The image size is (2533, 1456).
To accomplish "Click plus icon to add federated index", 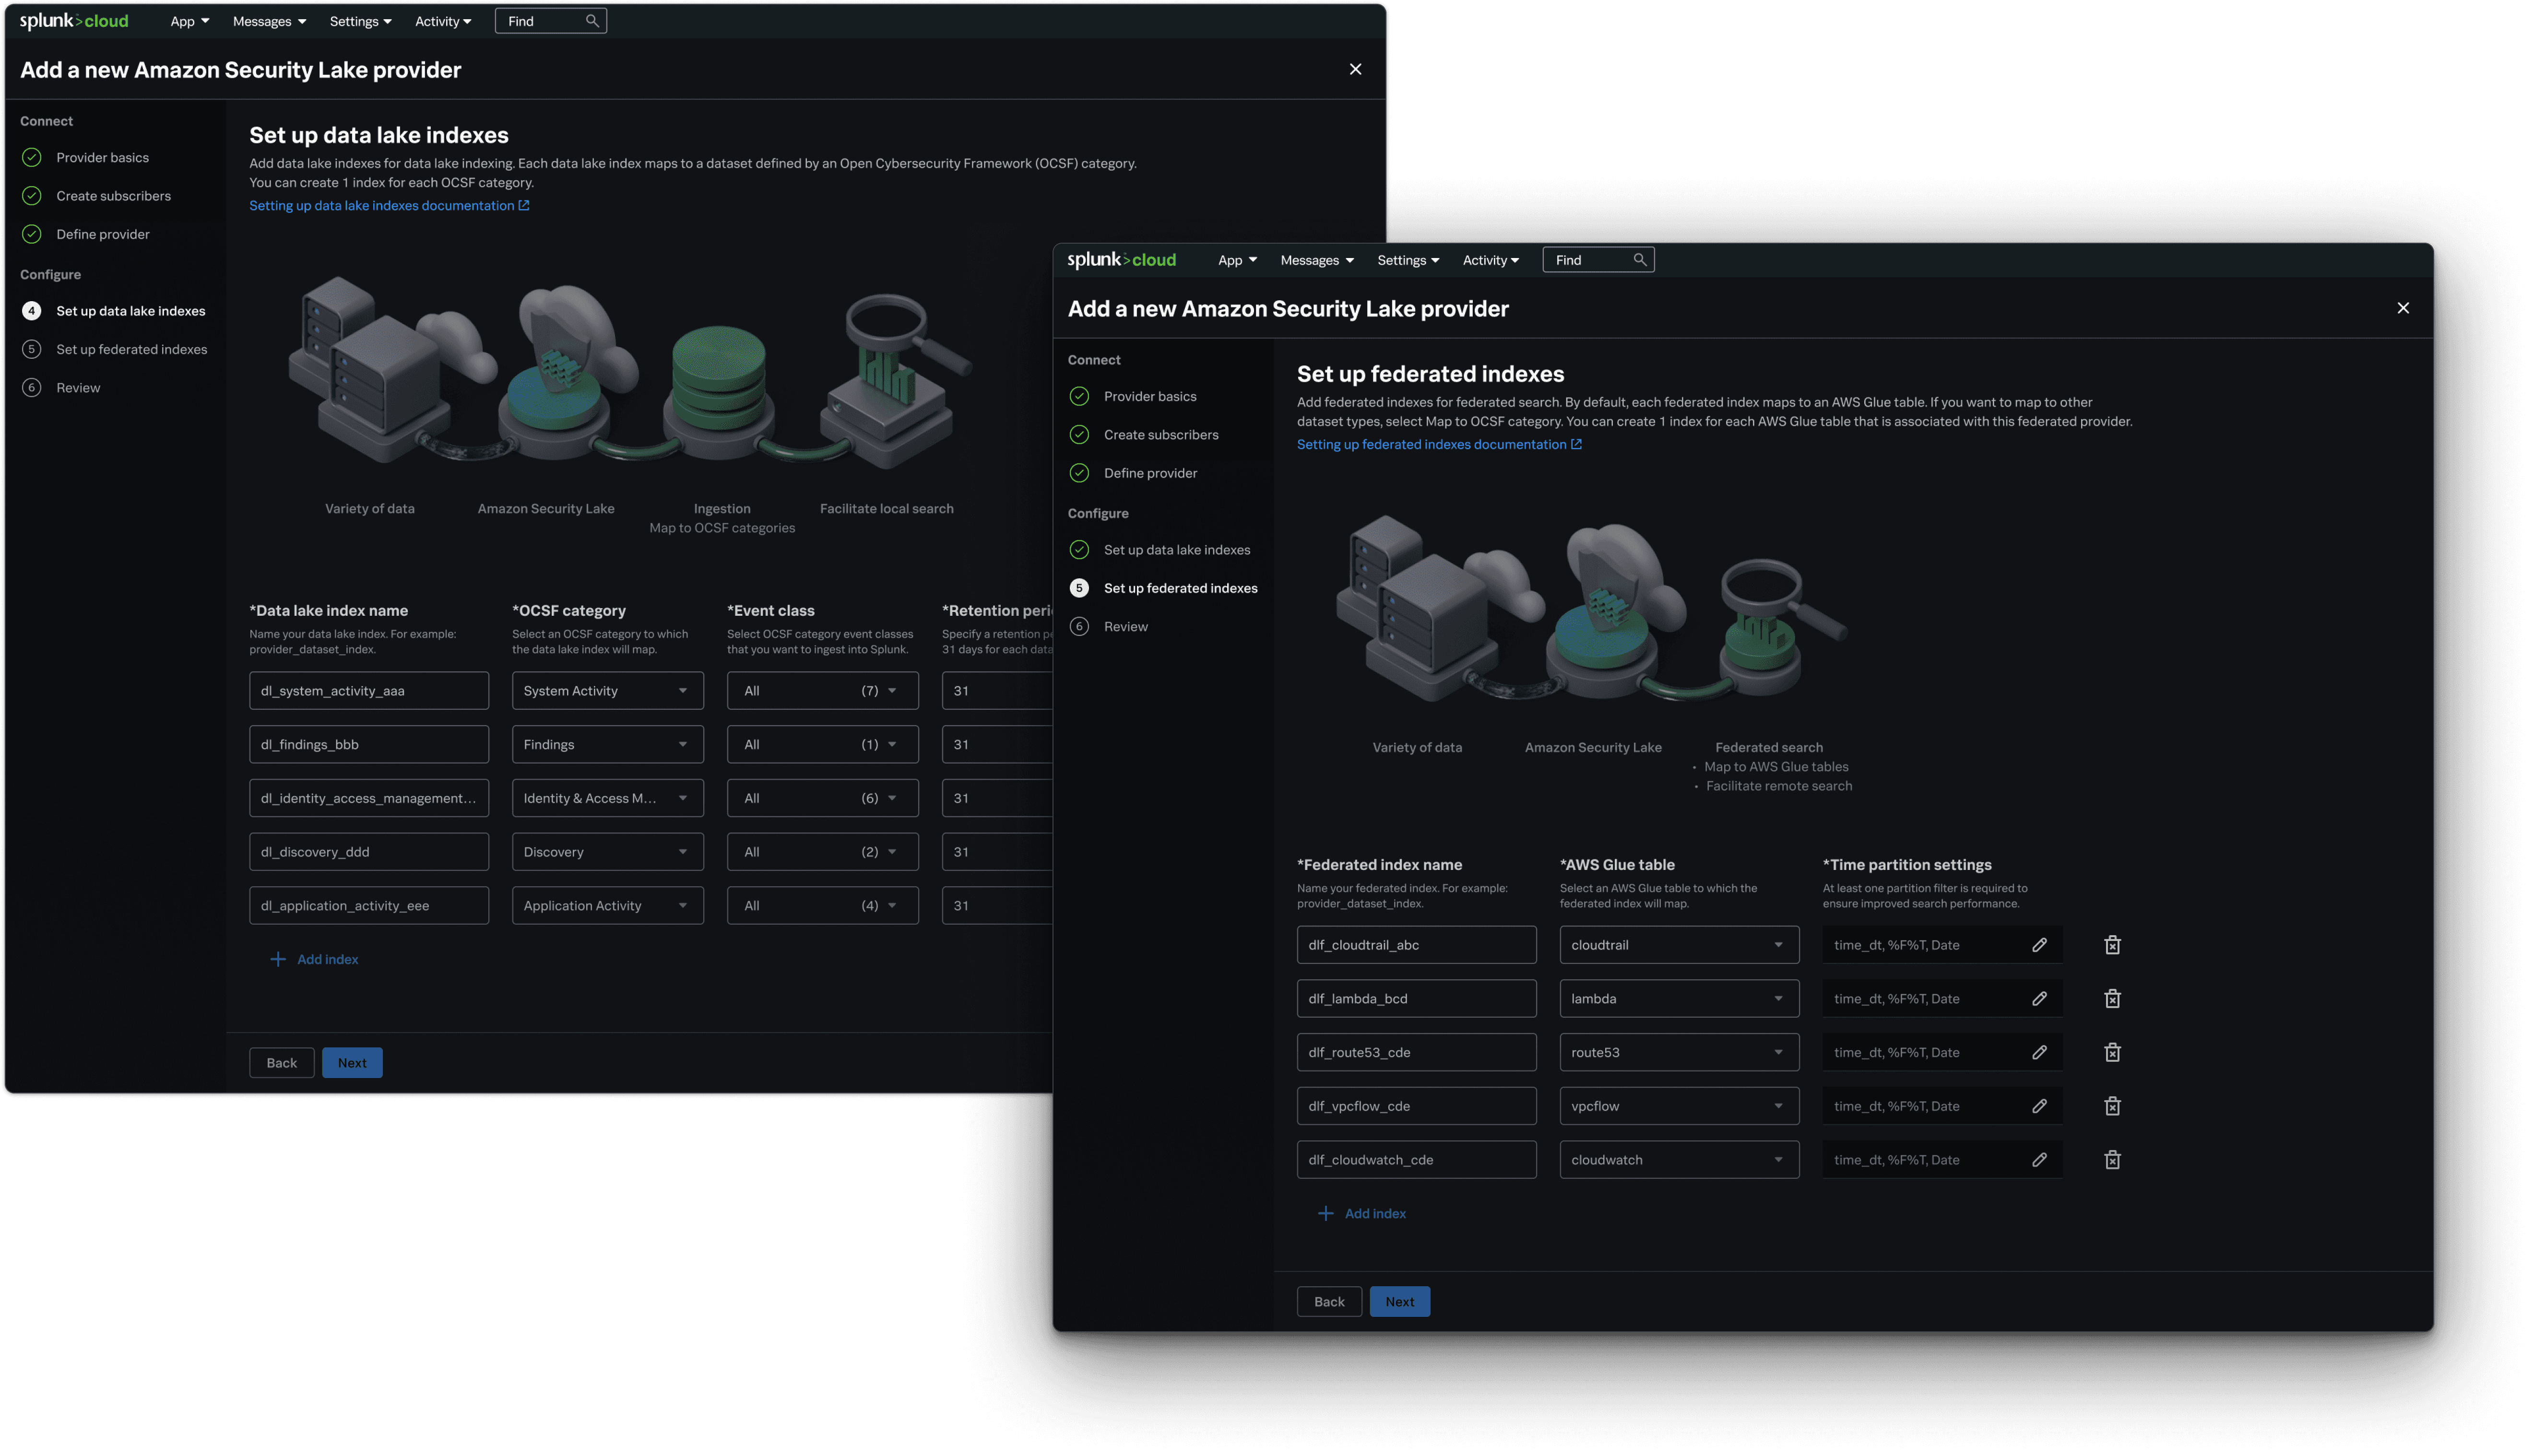I will (1325, 1213).
